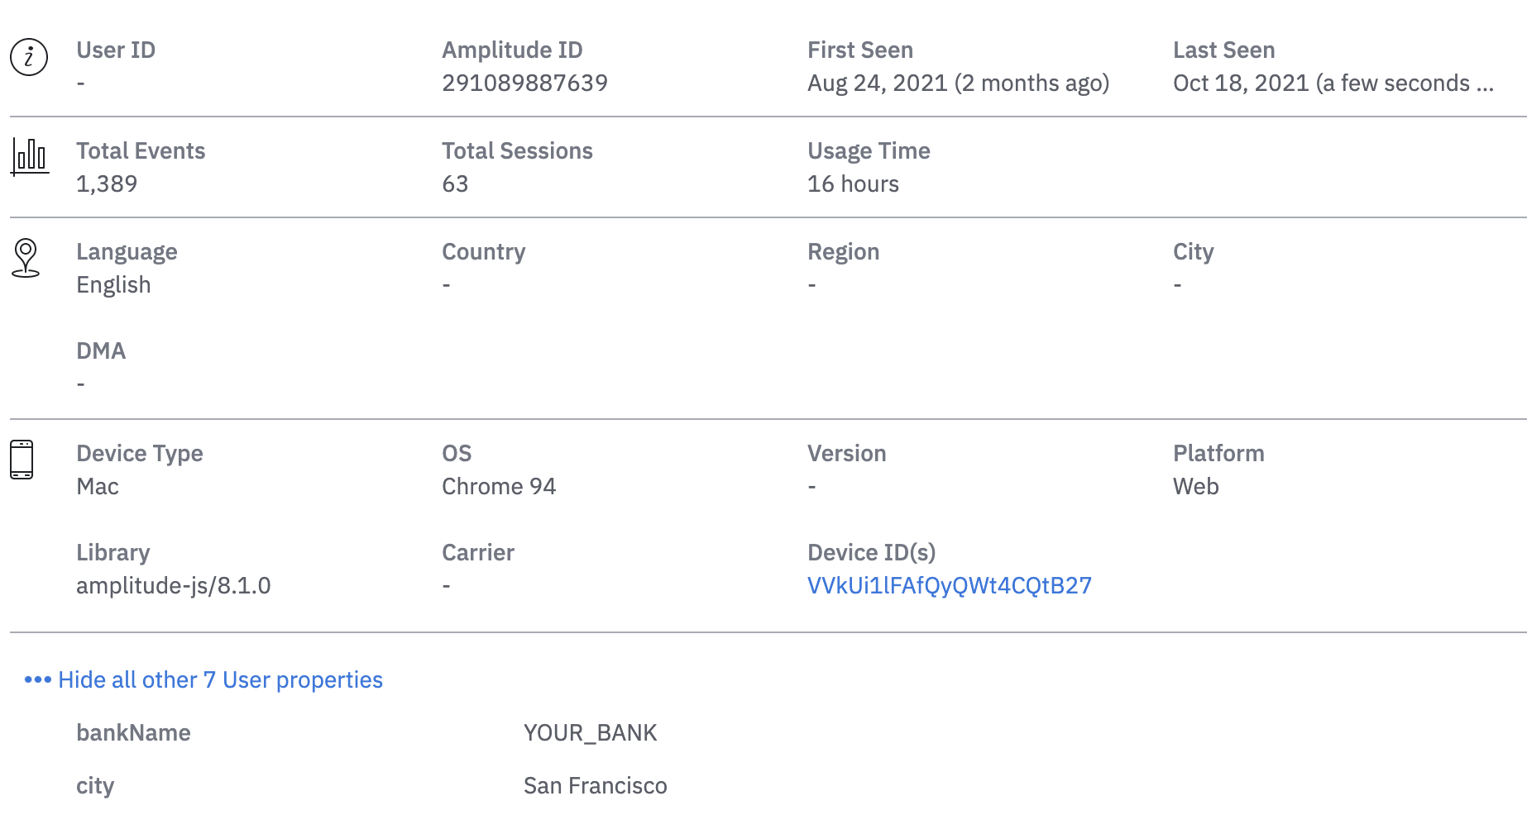Open device ID VVkUi1lFAfQyQWt4CQtB27 link
This screenshot has width=1527, height=815.
click(x=949, y=585)
